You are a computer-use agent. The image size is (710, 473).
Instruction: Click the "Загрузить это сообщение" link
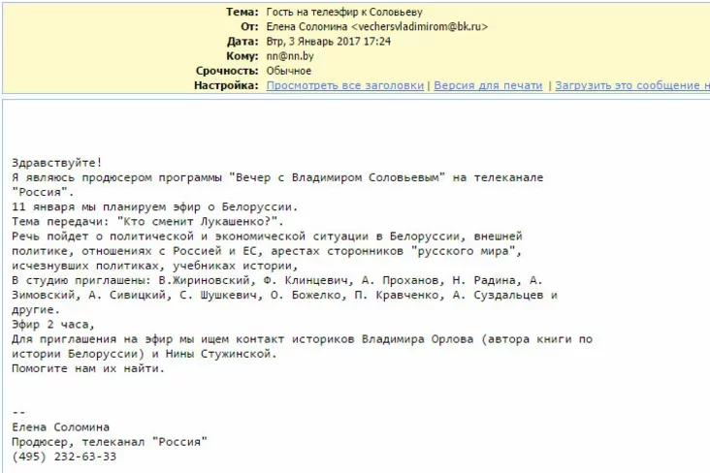coord(630,85)
